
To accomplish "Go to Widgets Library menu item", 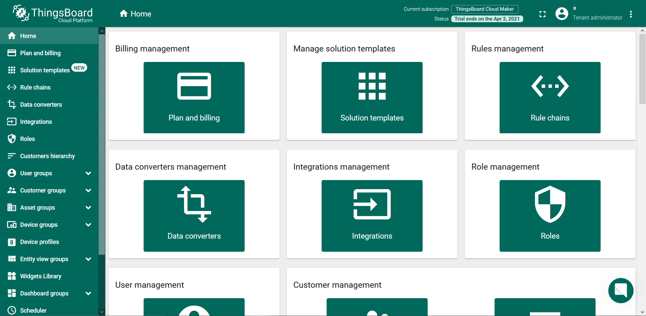I will (x=40, y=276).
